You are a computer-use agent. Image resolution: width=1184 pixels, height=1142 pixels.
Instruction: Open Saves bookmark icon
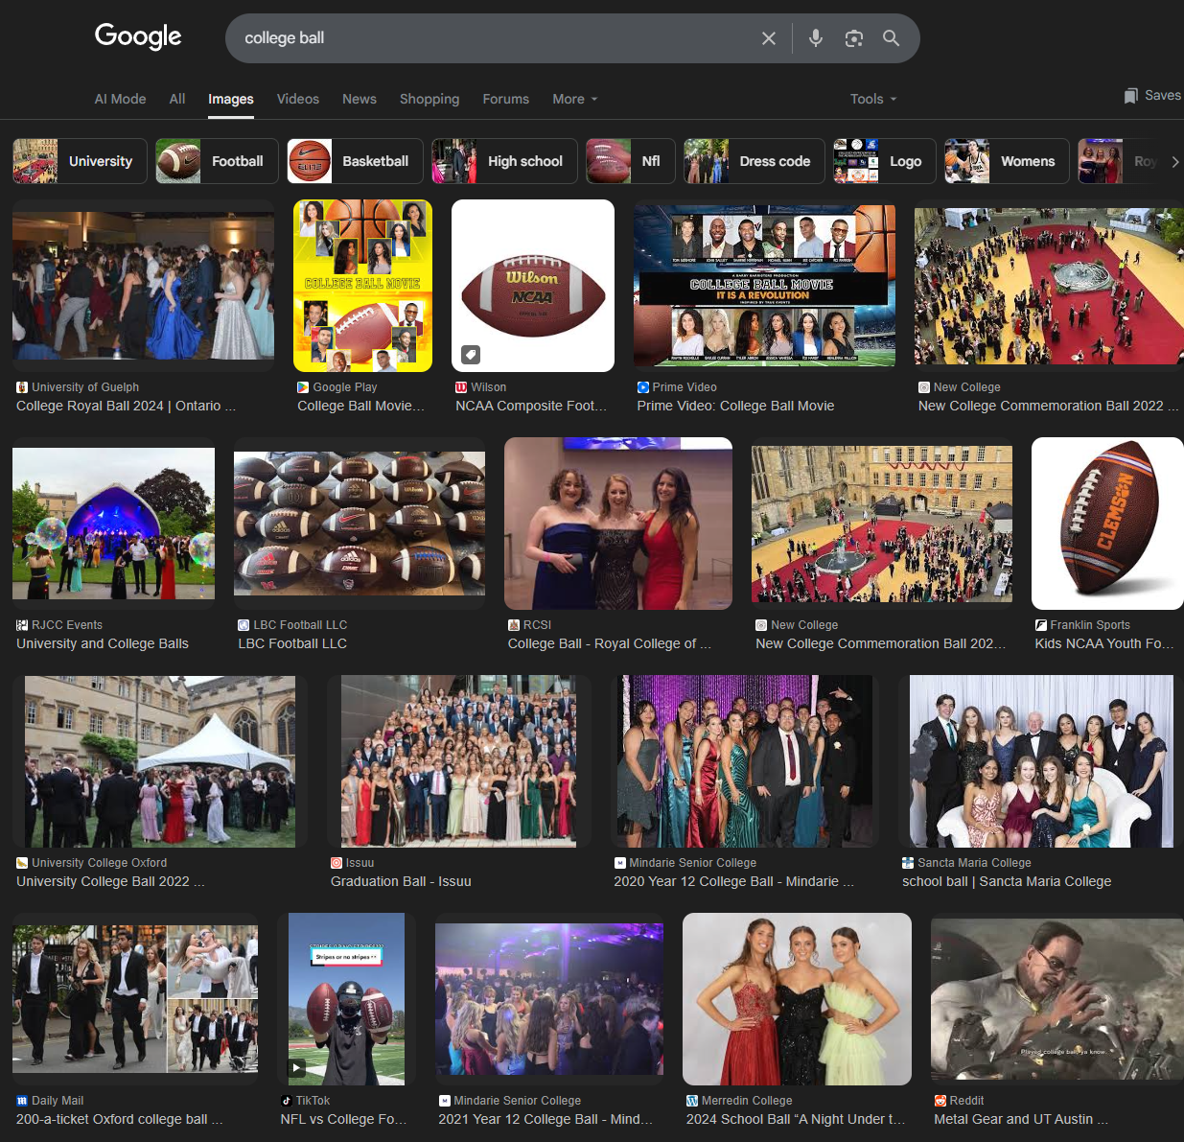coord(1131,96)
